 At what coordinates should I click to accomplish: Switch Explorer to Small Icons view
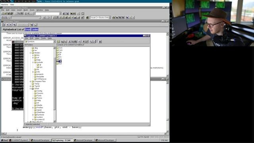coord(94,41)
